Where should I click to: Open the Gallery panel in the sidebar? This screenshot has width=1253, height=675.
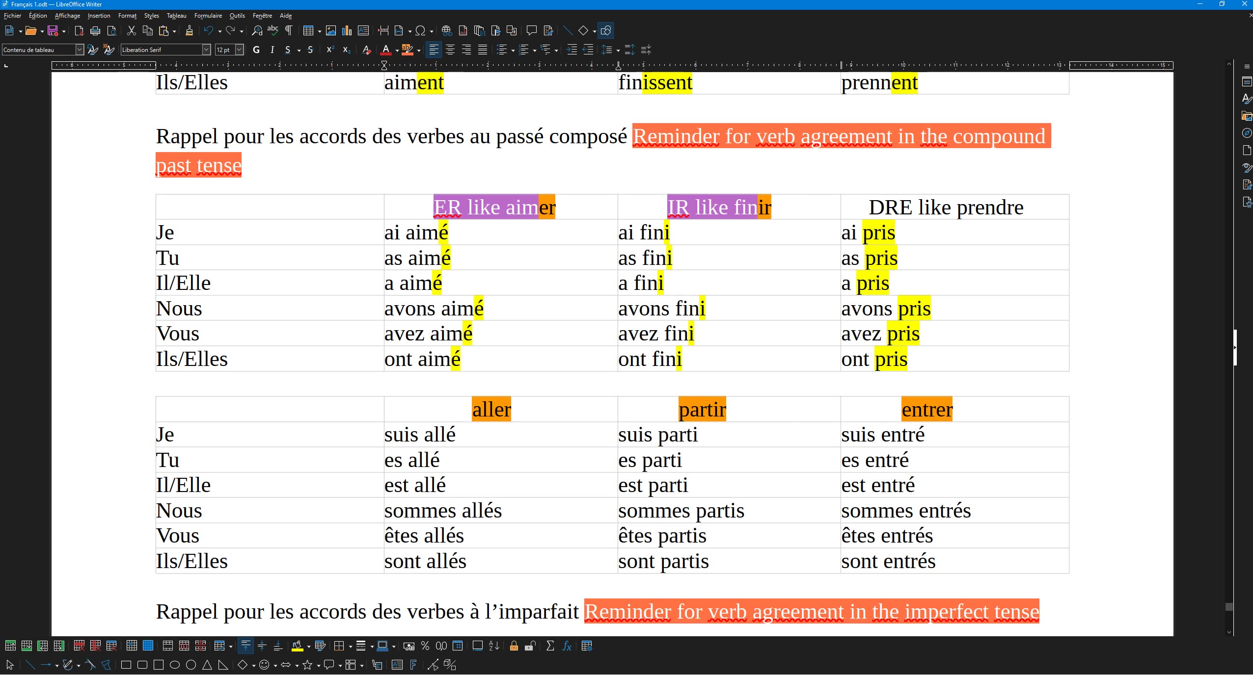point(1247,116)
